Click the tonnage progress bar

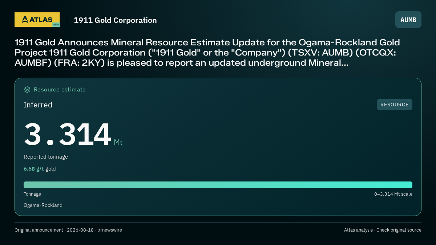[218, 185]
